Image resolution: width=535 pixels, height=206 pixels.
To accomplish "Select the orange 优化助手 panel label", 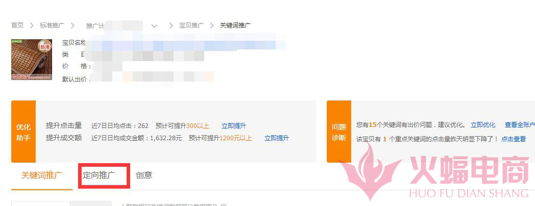I will (23, 132).
